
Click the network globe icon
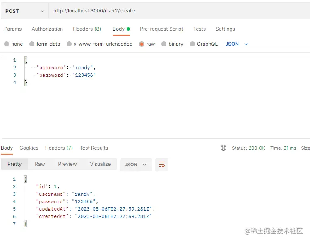pos(223,148)
